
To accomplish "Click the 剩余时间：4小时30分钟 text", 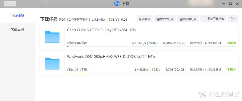I will coord(206,43).
